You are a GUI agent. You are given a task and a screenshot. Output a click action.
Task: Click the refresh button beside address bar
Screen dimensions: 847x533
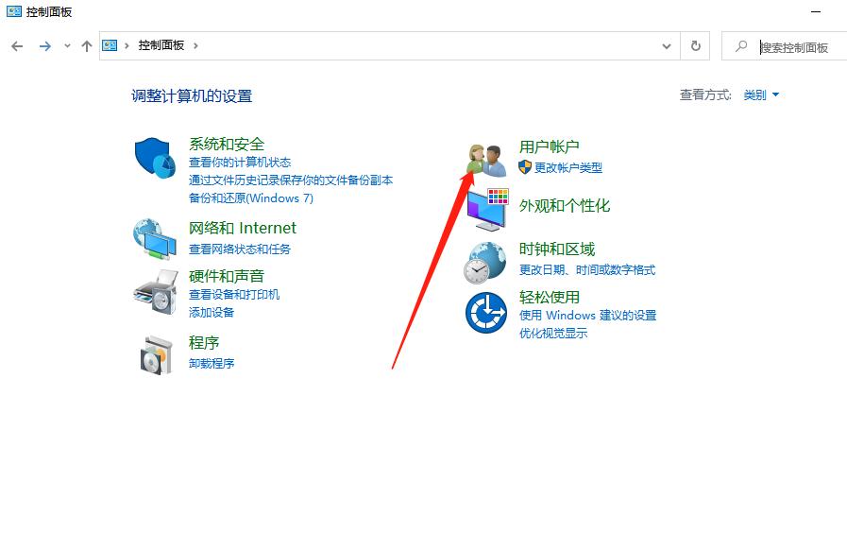[x=695, y=46]
